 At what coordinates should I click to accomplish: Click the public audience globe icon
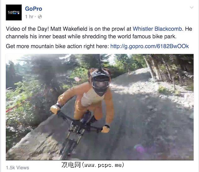coord(40,17)
